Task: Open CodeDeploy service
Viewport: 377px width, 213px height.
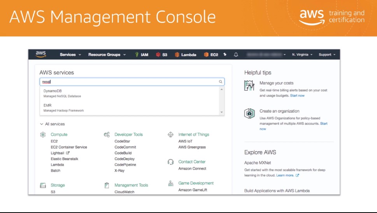Action: tap(124, 159)
